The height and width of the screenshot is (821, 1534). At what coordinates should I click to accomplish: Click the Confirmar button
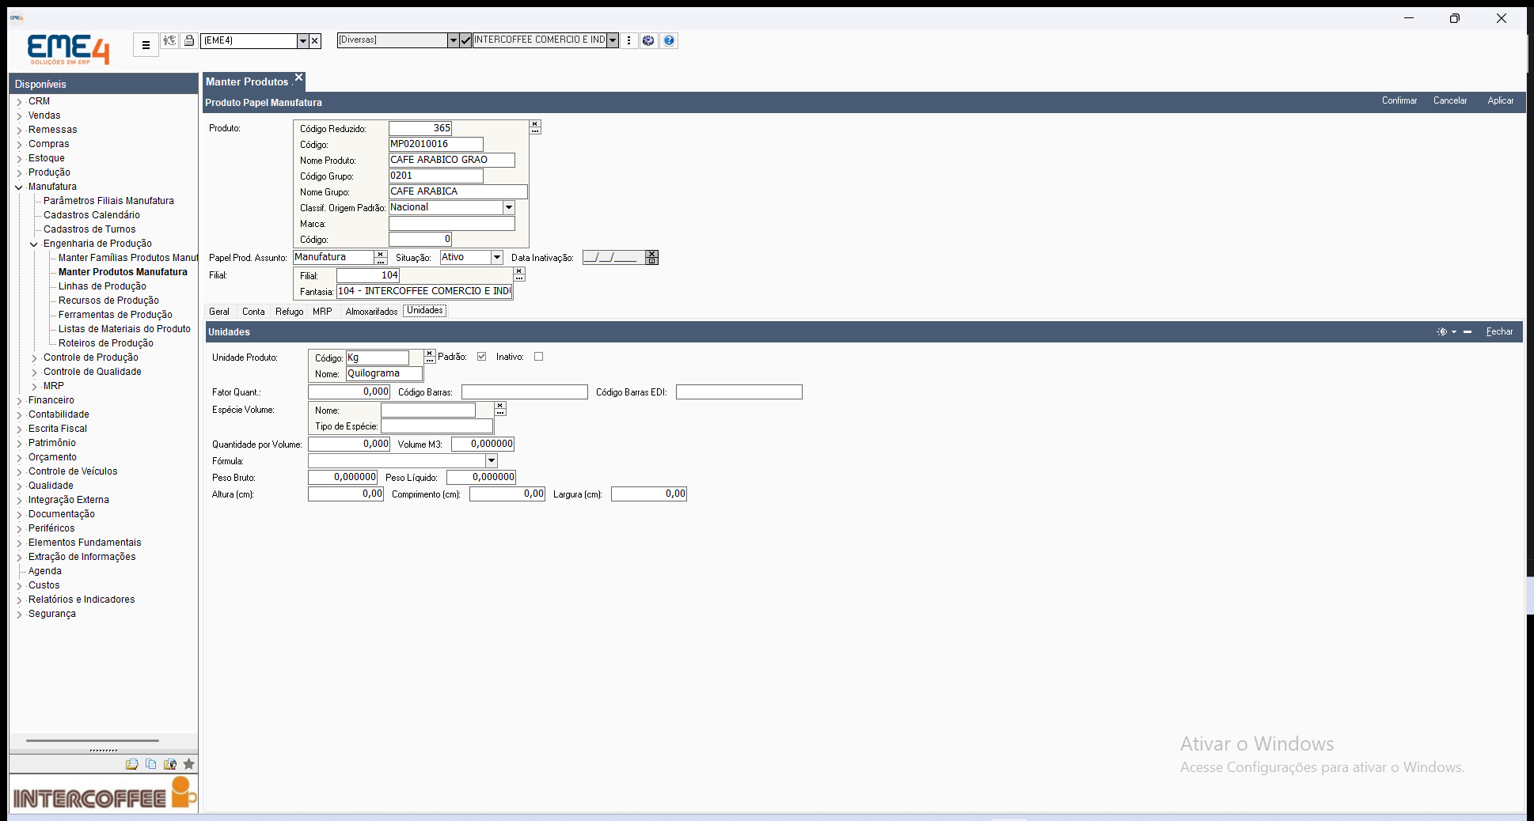click(x=1399, y=100)
